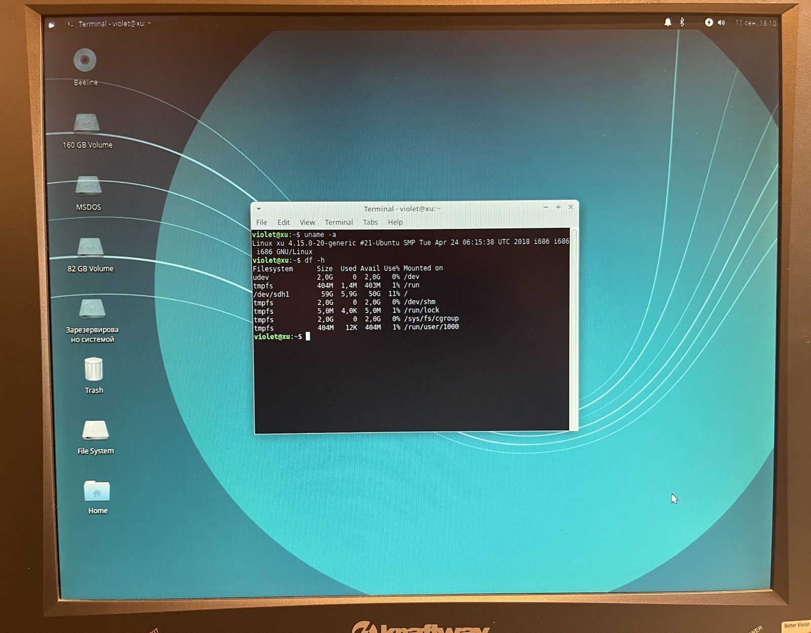Click the 'df -h' command text
This screenshot has height=633, width=811.
coord(314,260)
